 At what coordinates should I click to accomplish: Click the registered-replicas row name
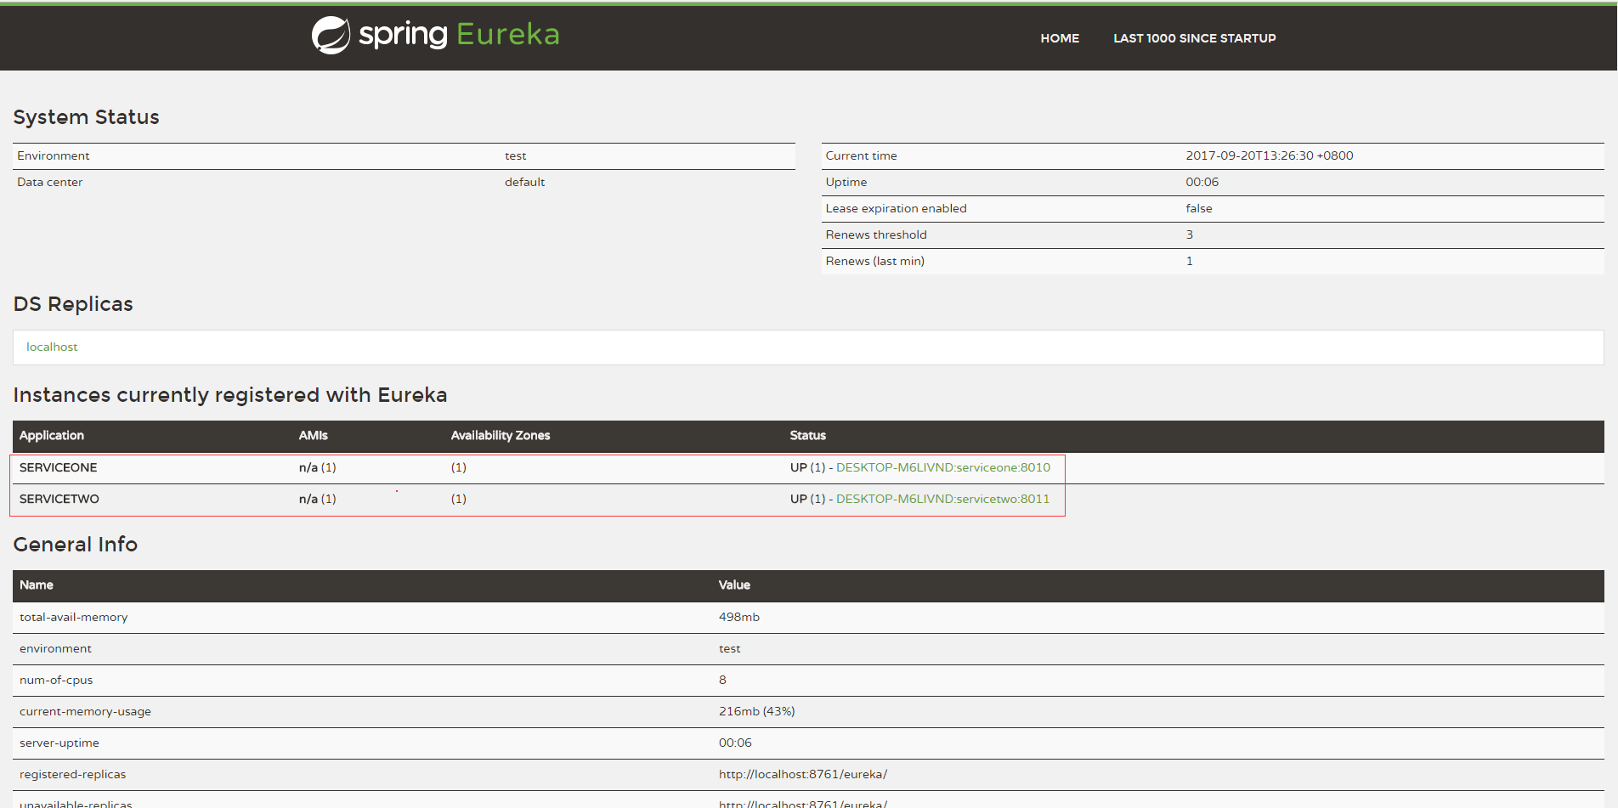[73, 774]
